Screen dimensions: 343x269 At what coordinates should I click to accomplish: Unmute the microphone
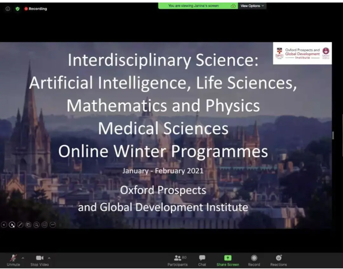(13, 260)
